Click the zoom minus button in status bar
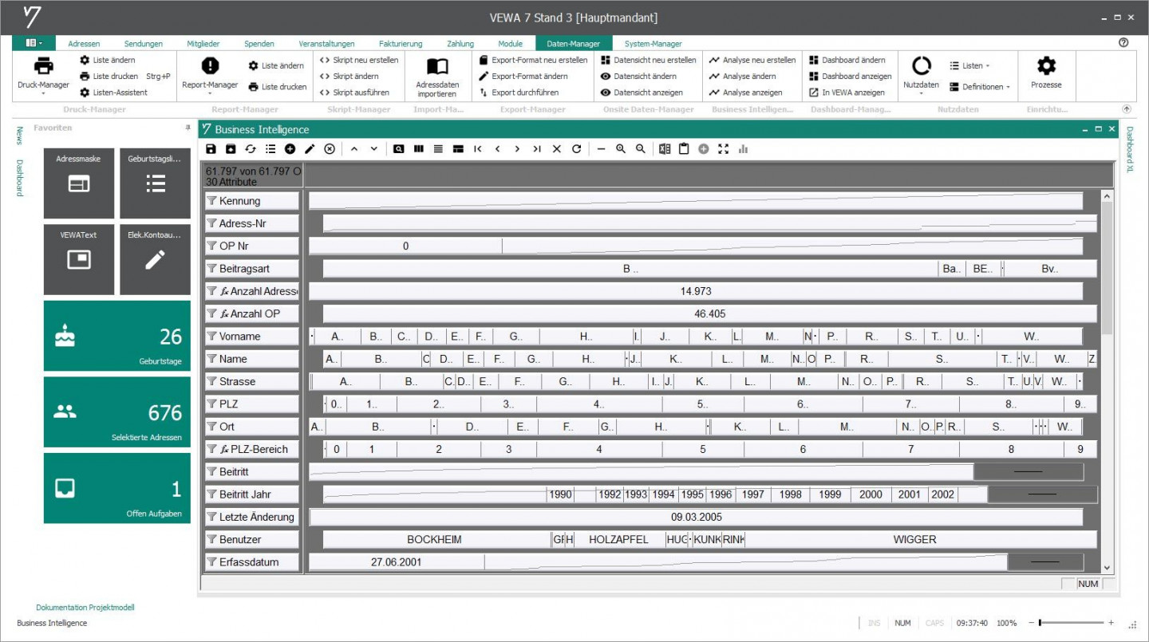Screen dimensions: 1149x642 [x=1030, y=623]
